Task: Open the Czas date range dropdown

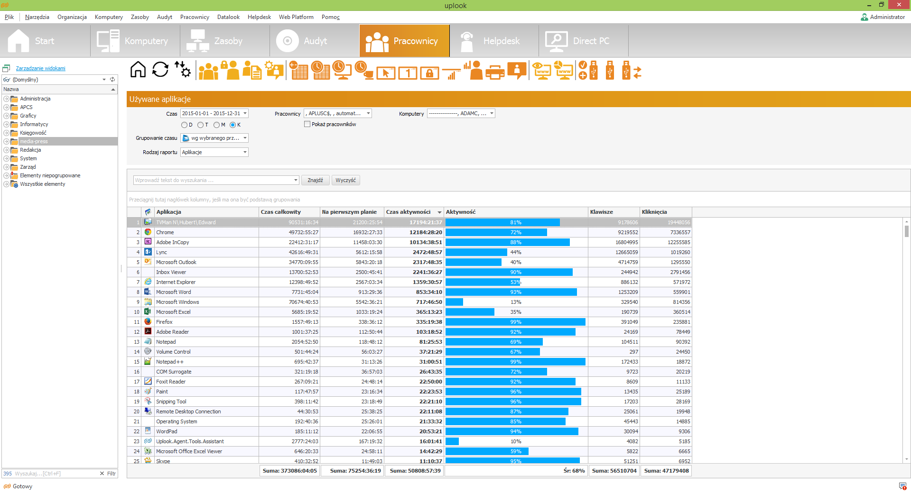Action: [x=245, y=113]
